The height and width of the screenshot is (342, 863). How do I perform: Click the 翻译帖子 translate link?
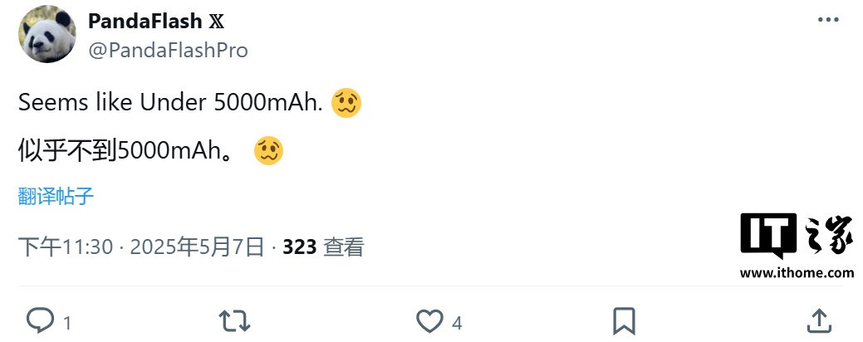click(x=56, y=197)
